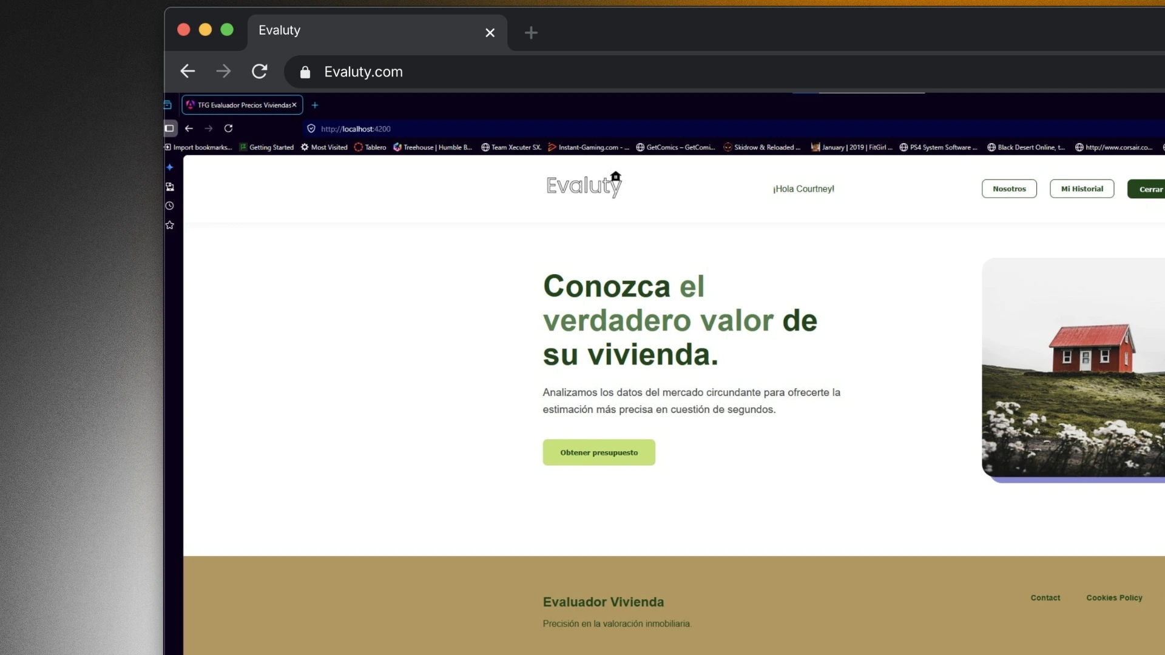Click the outer browser forward arrow
This screenshot has height=655, width=1165.
(223, 72)
